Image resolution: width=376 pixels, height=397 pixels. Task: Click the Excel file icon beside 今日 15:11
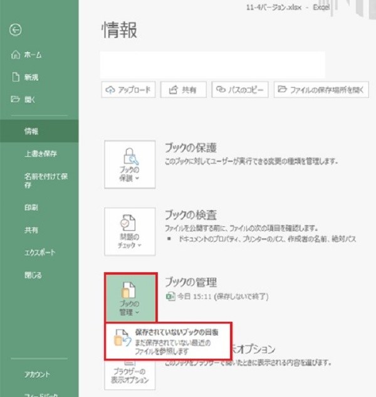coord(170,296)
